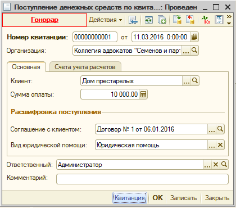
Task: Click the copy document icon with plus
Action: [162, 20]
